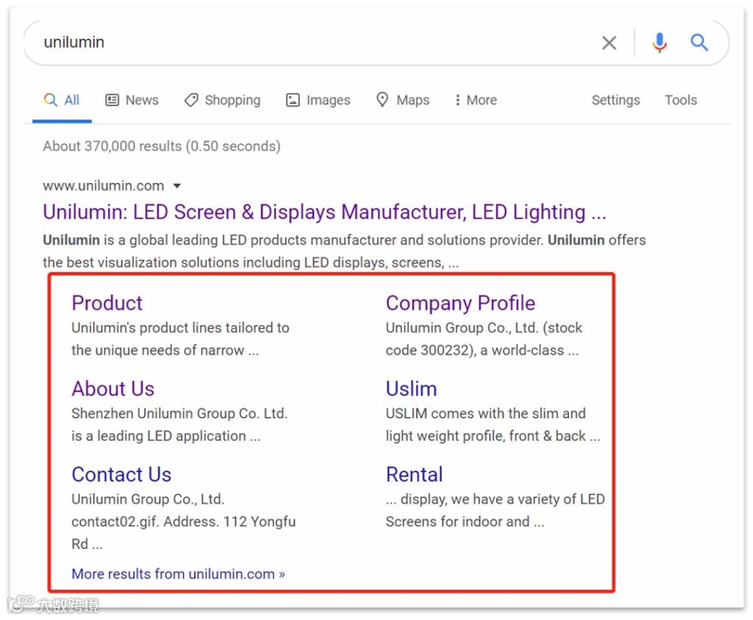Click the snippet 'Shenzhen Unilumin Group Co. Ltd.'
The height and width of the screenshot is (620, 753).
pos(179,413)
